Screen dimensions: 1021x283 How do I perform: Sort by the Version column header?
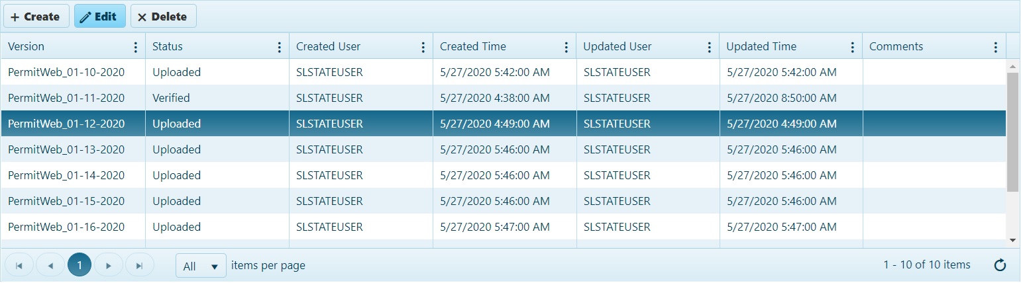click(x=27, y=47)
